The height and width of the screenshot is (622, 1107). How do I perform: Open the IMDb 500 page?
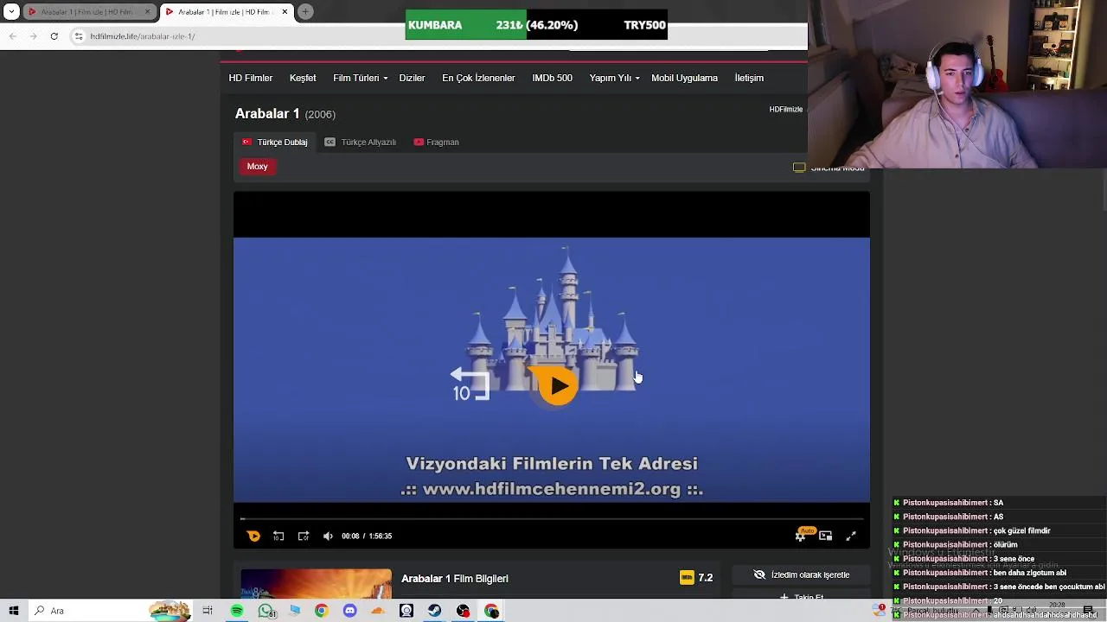(552, 78)
